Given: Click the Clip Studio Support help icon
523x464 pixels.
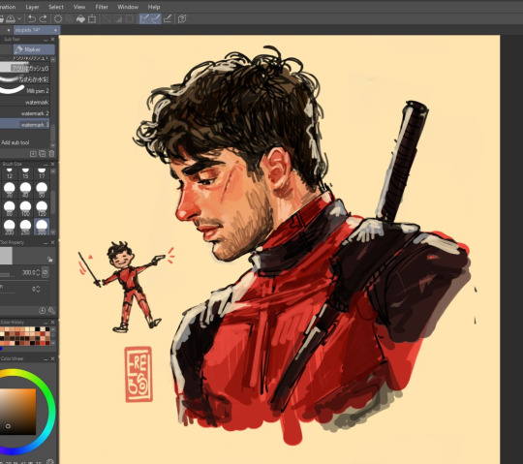Looking at the screenshot, I should click(x=182, y=19).
